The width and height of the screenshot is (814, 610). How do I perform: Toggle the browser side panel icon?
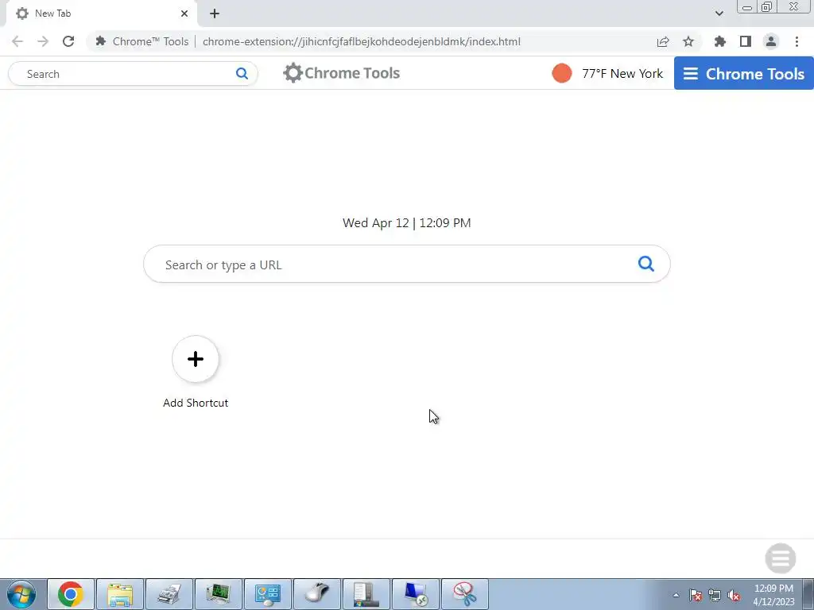tap(746, 41)
